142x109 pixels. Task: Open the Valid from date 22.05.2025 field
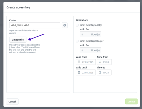coord(86,62)
